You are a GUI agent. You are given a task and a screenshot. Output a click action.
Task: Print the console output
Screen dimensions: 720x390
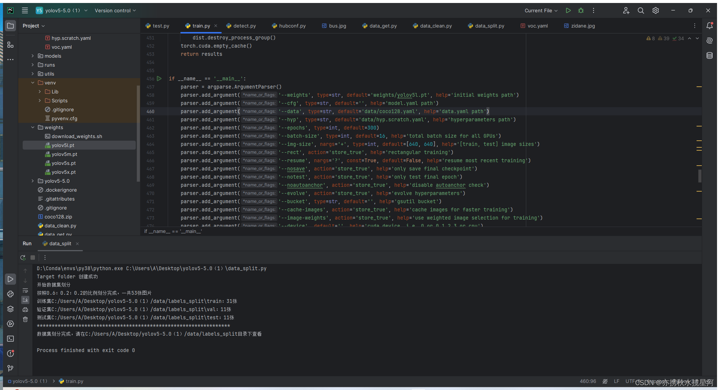point(25,310)
